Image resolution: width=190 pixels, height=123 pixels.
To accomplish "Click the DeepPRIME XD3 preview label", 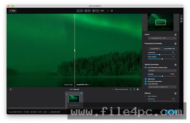I will click(x=82, y=85).
